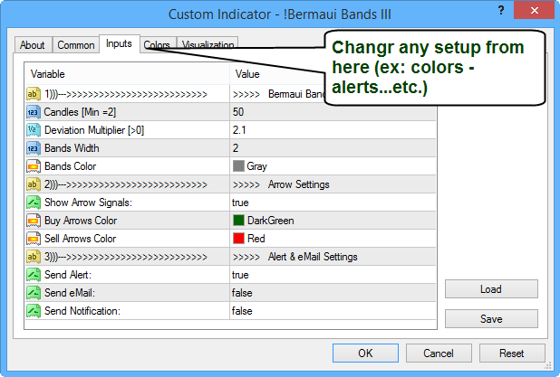Click the color icon beside Sell Arrows Color
The width and height of the screenshot is (560, 377).
34,239
